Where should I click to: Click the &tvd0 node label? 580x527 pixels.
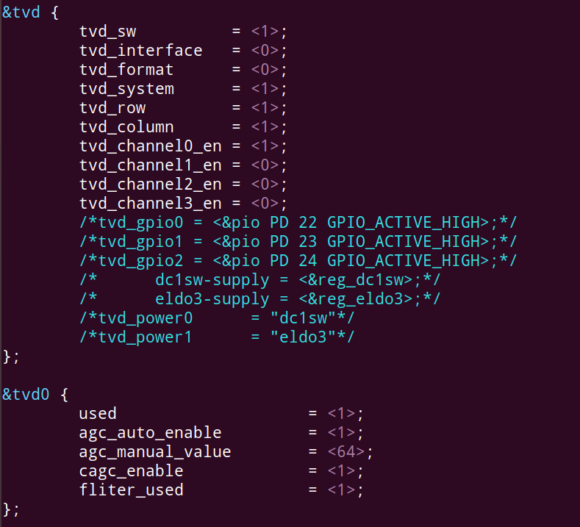click(26, 394)
